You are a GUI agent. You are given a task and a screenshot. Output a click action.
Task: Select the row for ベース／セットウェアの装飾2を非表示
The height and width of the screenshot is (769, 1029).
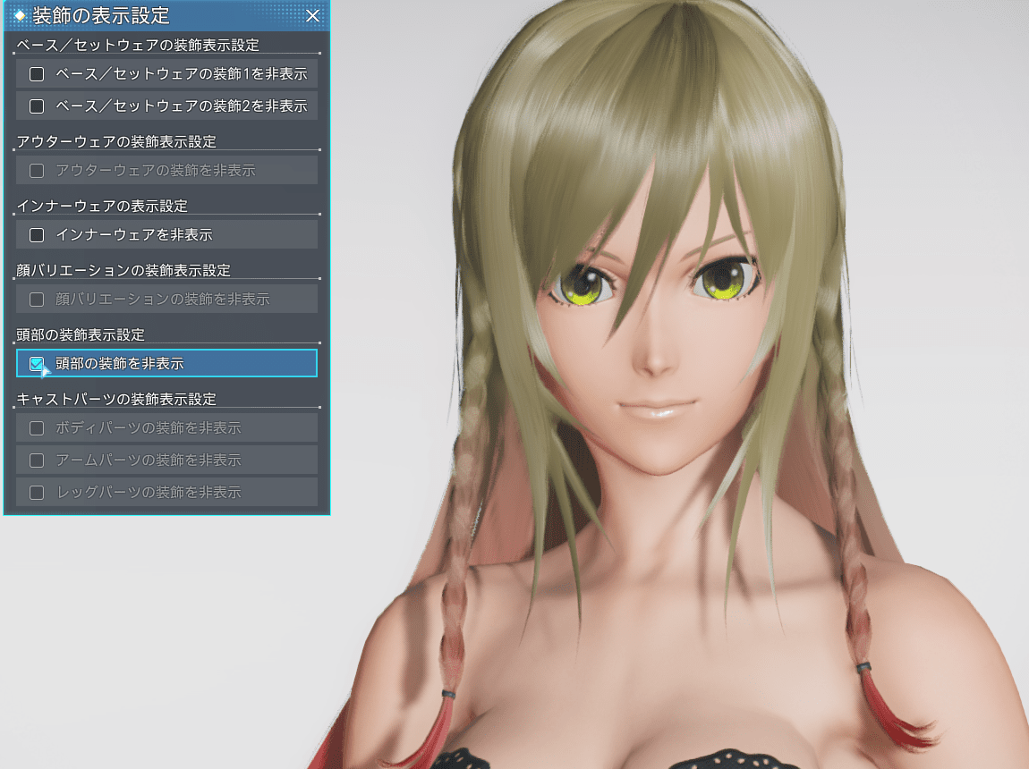166,106
